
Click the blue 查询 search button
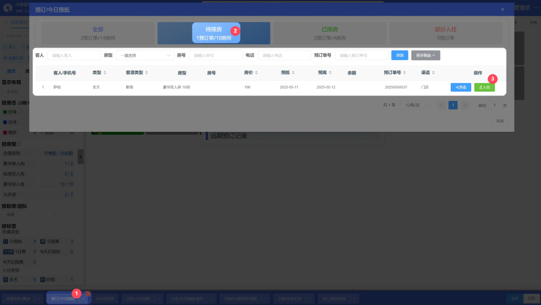(399, 55)
